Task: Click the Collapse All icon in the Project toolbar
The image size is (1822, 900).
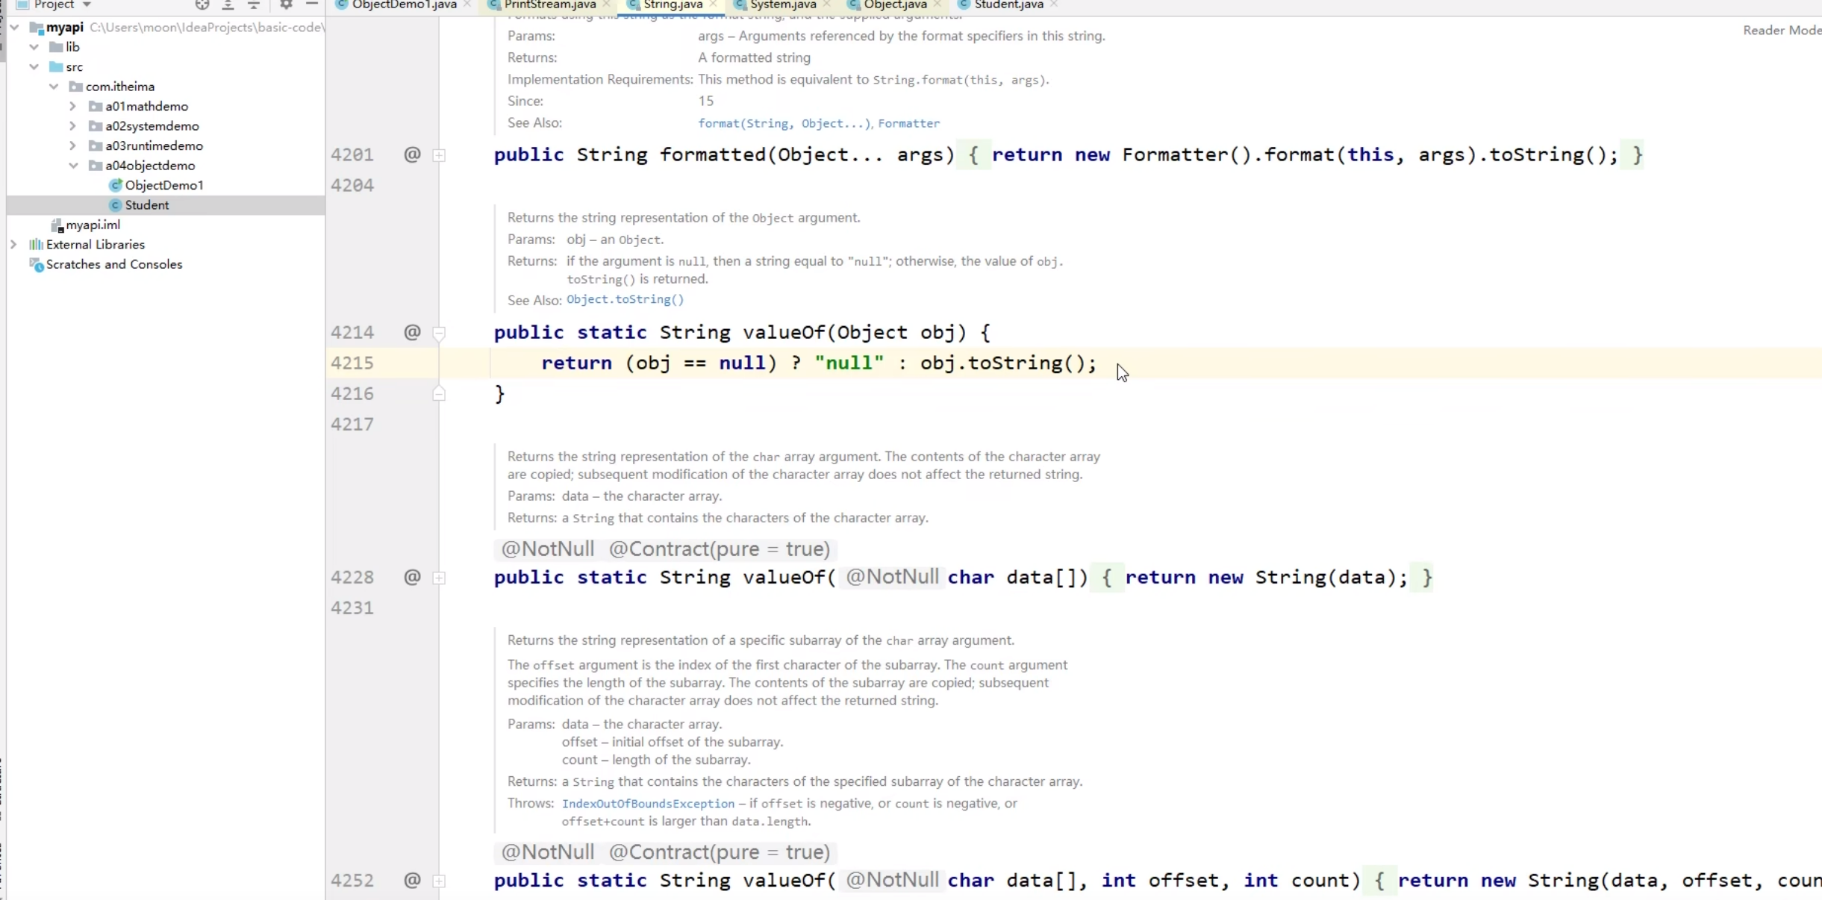Action: [x=254, y=5]
